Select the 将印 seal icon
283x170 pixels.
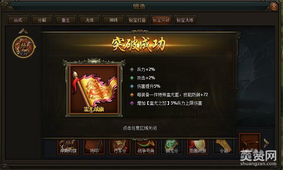[94, 147]
